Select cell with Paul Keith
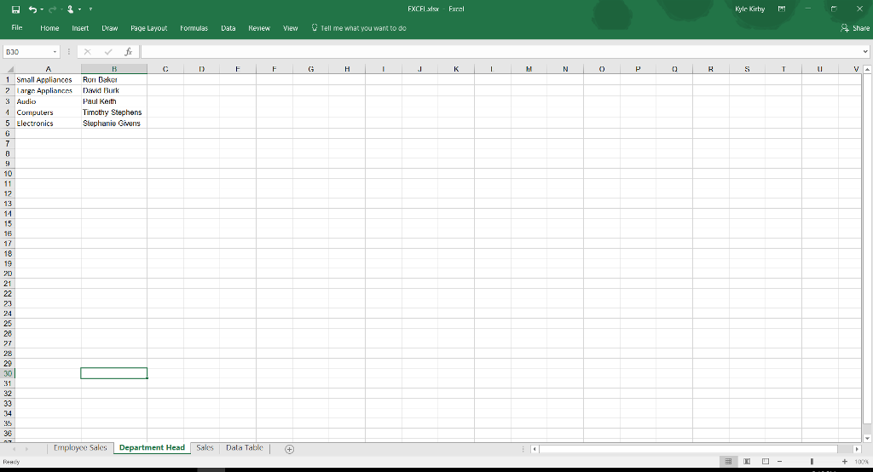 [114, 101]
